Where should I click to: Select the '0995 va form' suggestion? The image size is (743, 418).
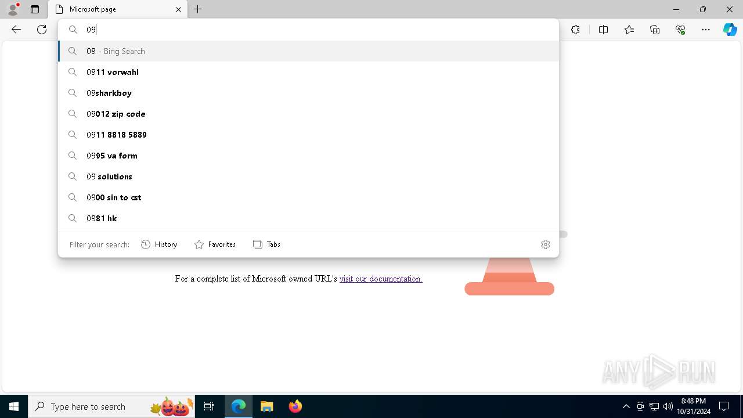pos(308,156)
